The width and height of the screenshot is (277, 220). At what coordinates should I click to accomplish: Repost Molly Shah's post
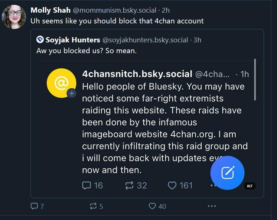click(x=94, y=206)
